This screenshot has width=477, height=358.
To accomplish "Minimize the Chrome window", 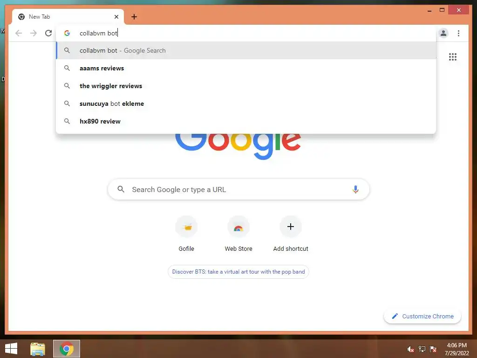I will [x=429, y=10].
